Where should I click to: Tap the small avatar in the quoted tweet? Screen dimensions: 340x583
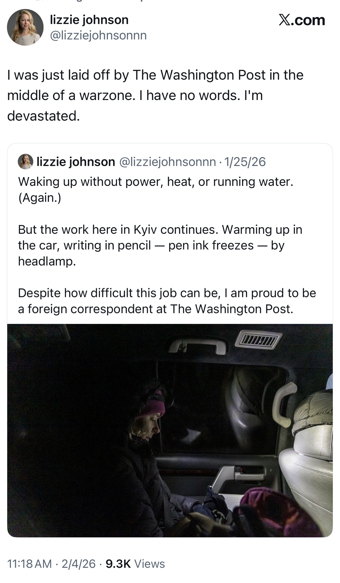[26, 161]
